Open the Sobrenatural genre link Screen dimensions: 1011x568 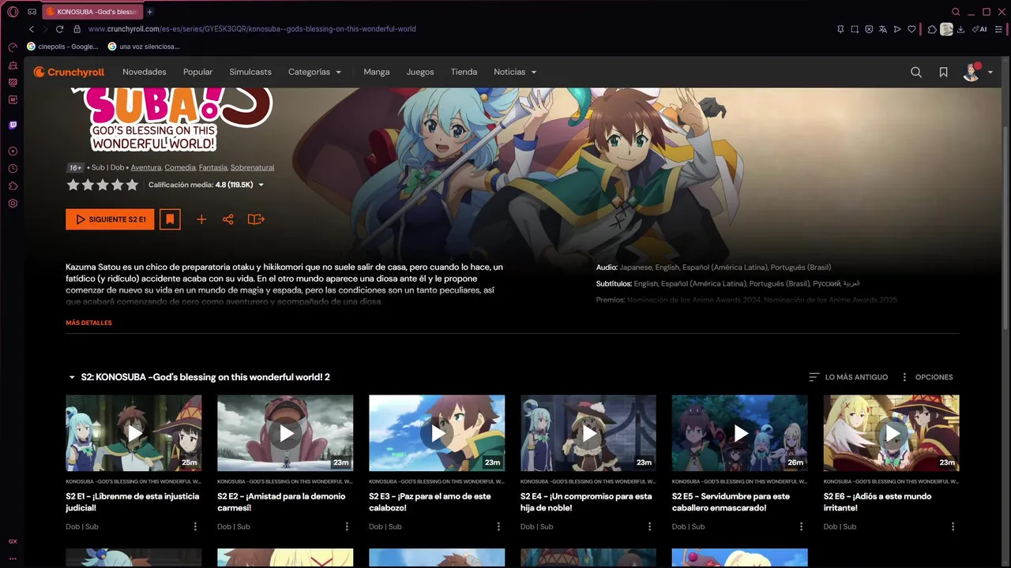(252, 167)
